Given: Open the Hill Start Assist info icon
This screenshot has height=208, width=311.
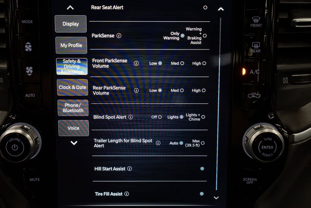Looking at the screenshot, I should click(130, 168).
